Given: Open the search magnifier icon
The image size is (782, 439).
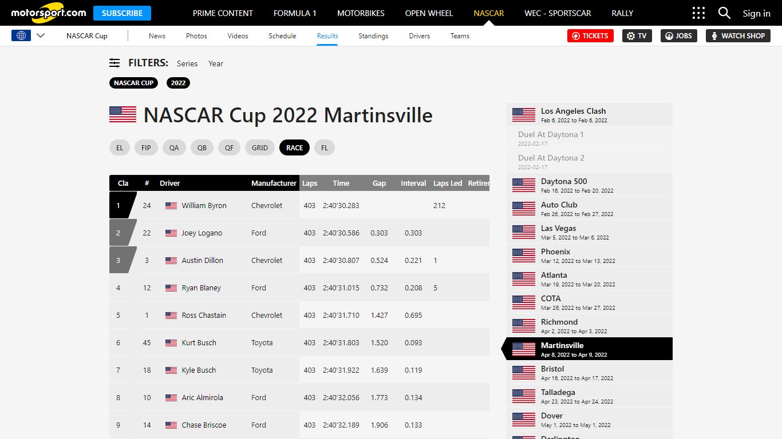Looking at the screenshot, I should (724, 13).
